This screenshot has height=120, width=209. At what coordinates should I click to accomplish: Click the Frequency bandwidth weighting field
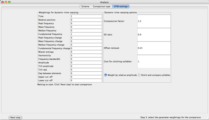point(86,59)
